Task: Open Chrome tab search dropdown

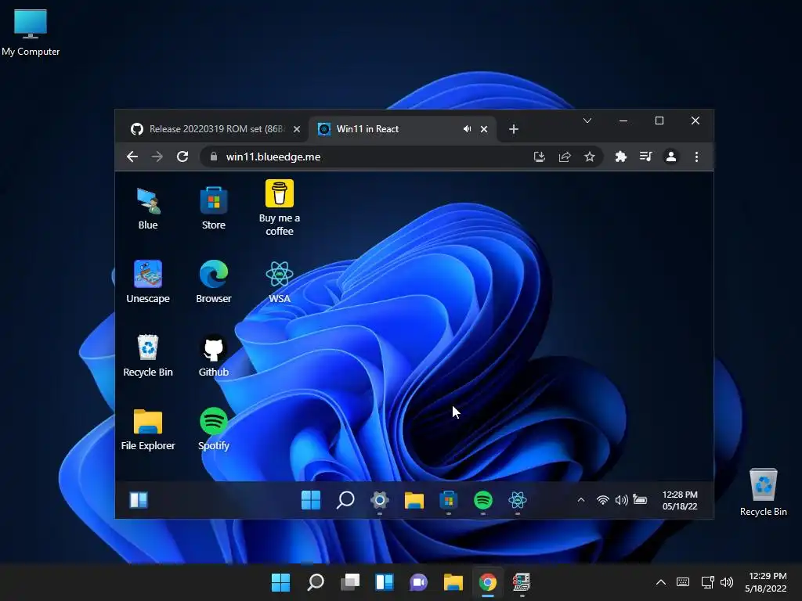Action: click(587, 121)
